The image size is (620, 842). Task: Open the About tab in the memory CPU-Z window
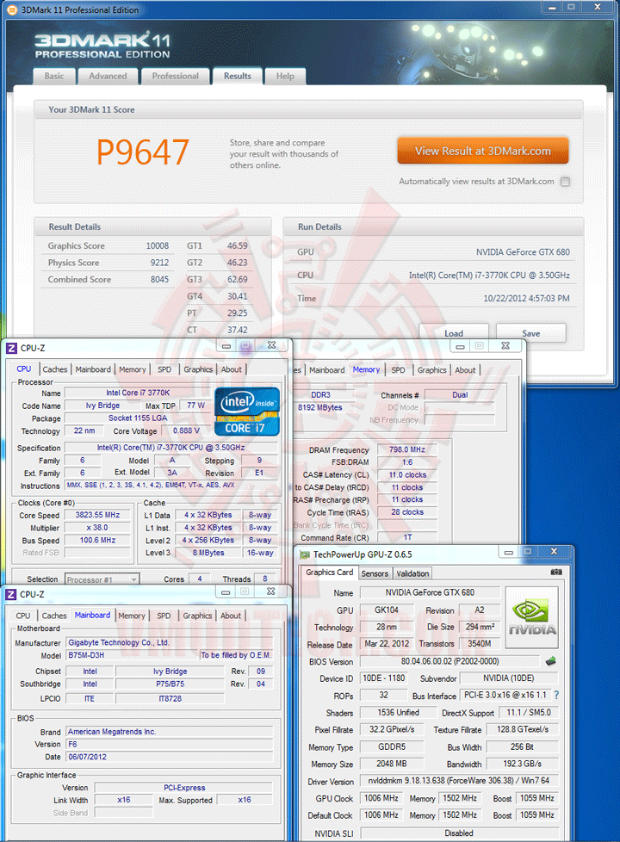[465, 370]
